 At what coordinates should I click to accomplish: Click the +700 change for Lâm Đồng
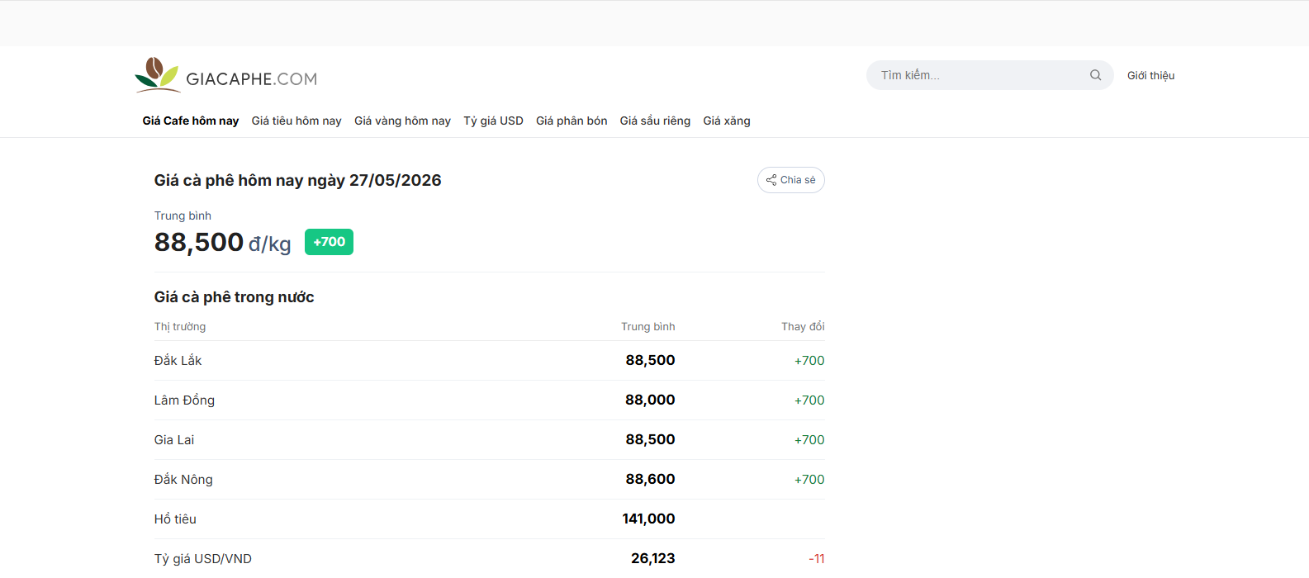[x=809, y=400]
